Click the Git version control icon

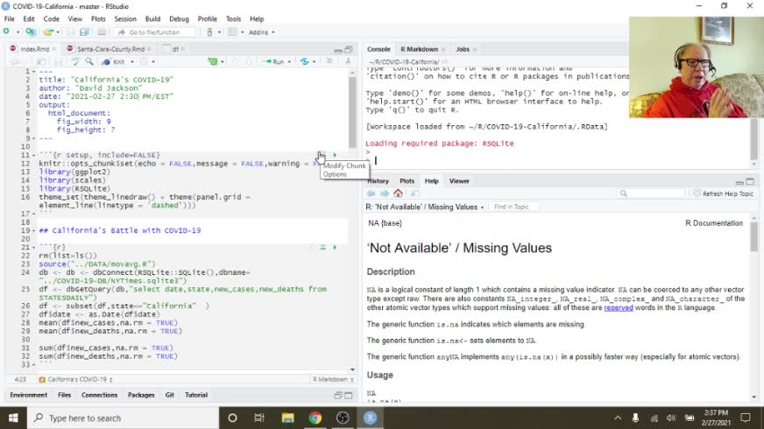[x=209, y=32]
